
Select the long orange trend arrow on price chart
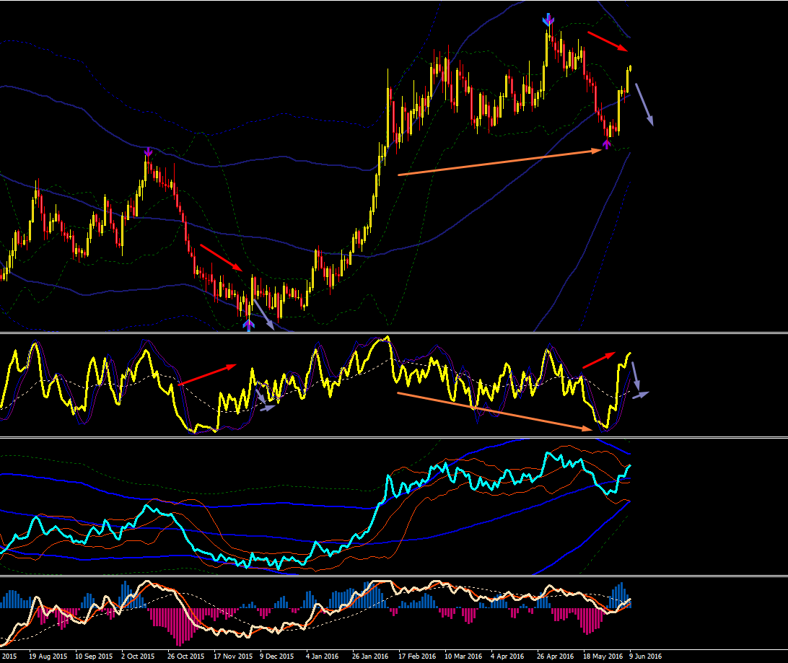[x=499, y=162]
